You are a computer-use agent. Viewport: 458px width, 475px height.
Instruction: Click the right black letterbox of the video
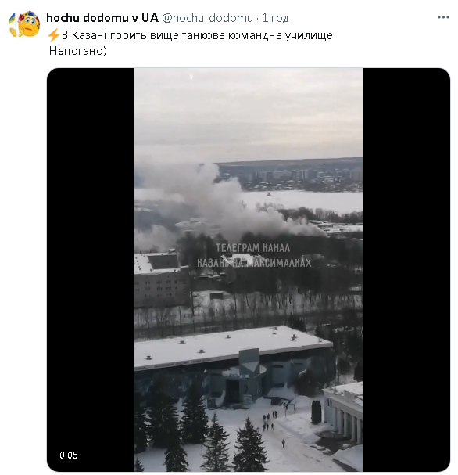pos(406,270)
